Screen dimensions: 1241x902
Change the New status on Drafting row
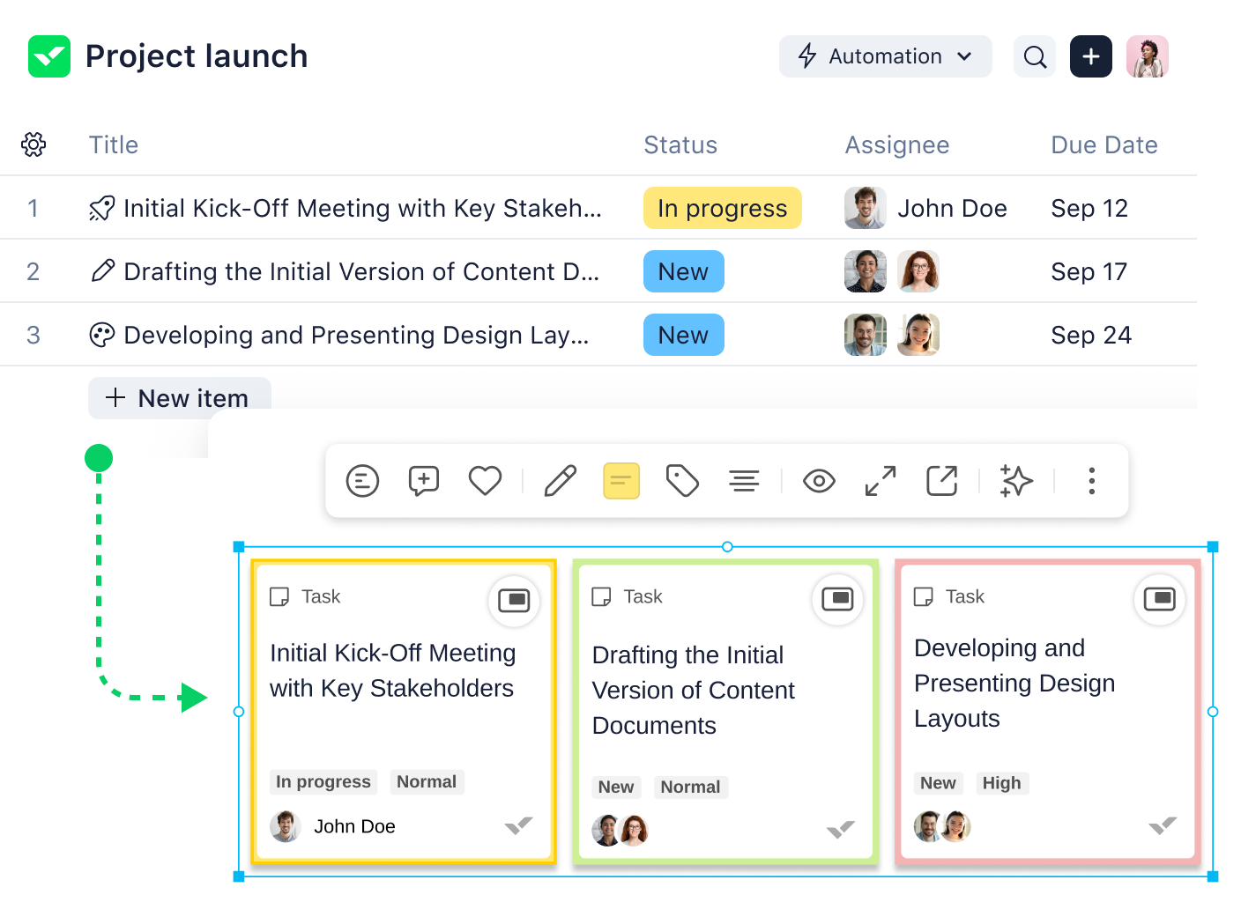click(684, 271)
